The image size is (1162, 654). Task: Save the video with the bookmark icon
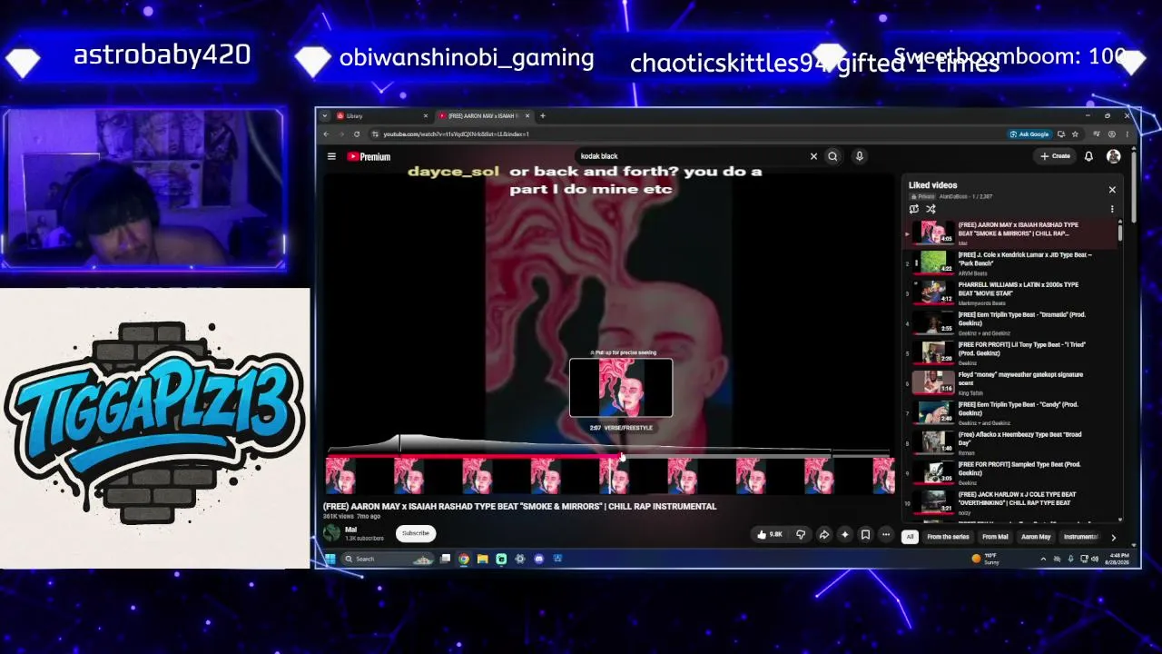pyautogui.click(x=865, y=534)
